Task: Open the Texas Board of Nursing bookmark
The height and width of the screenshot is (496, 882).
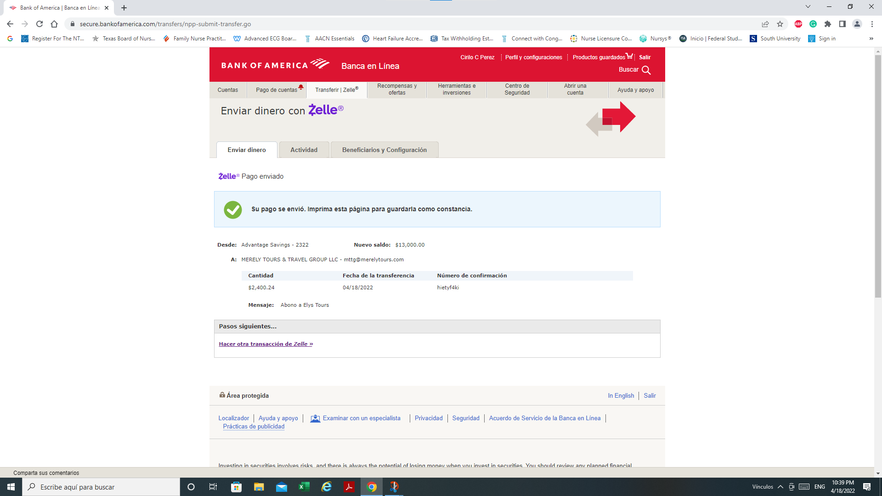Action: (x=124, y=39)
